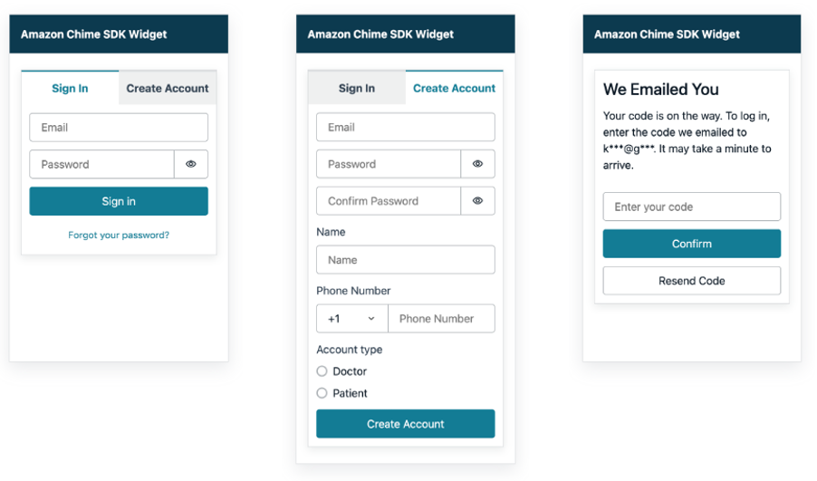Open Sign In tab in middle widget
Viewport: 817px width, 481px height.
coord(357,88)
